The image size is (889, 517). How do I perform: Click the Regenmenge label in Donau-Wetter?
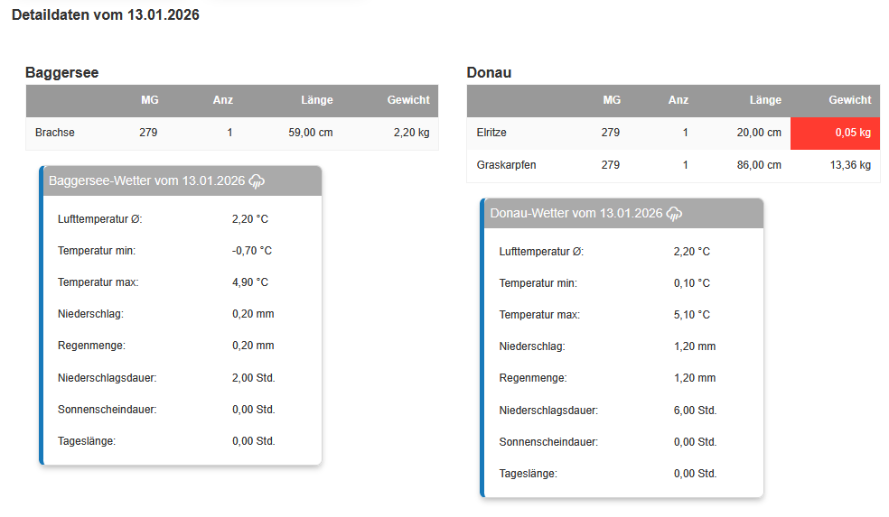tap(533, 378)
